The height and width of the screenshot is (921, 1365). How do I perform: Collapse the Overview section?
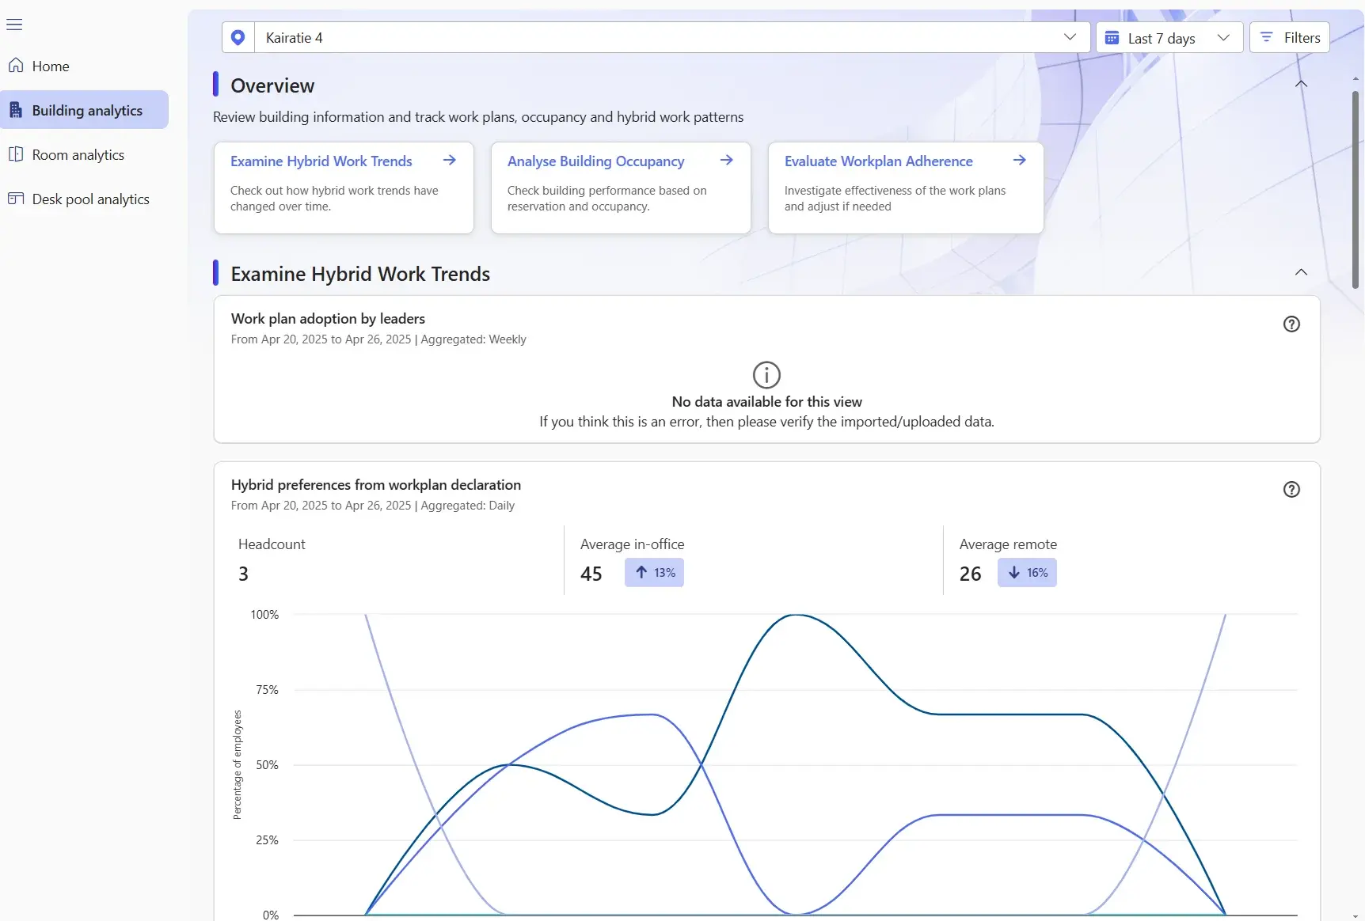pyautogui.click(x=1300, y=84)
